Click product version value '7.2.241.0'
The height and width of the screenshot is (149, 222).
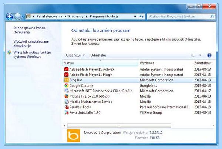tap(156, 133)
